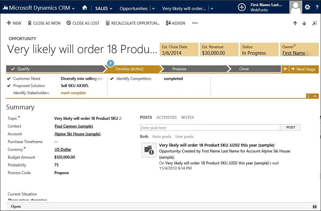
Task: Open the user profile avatar
Action: tap(295, 7)
